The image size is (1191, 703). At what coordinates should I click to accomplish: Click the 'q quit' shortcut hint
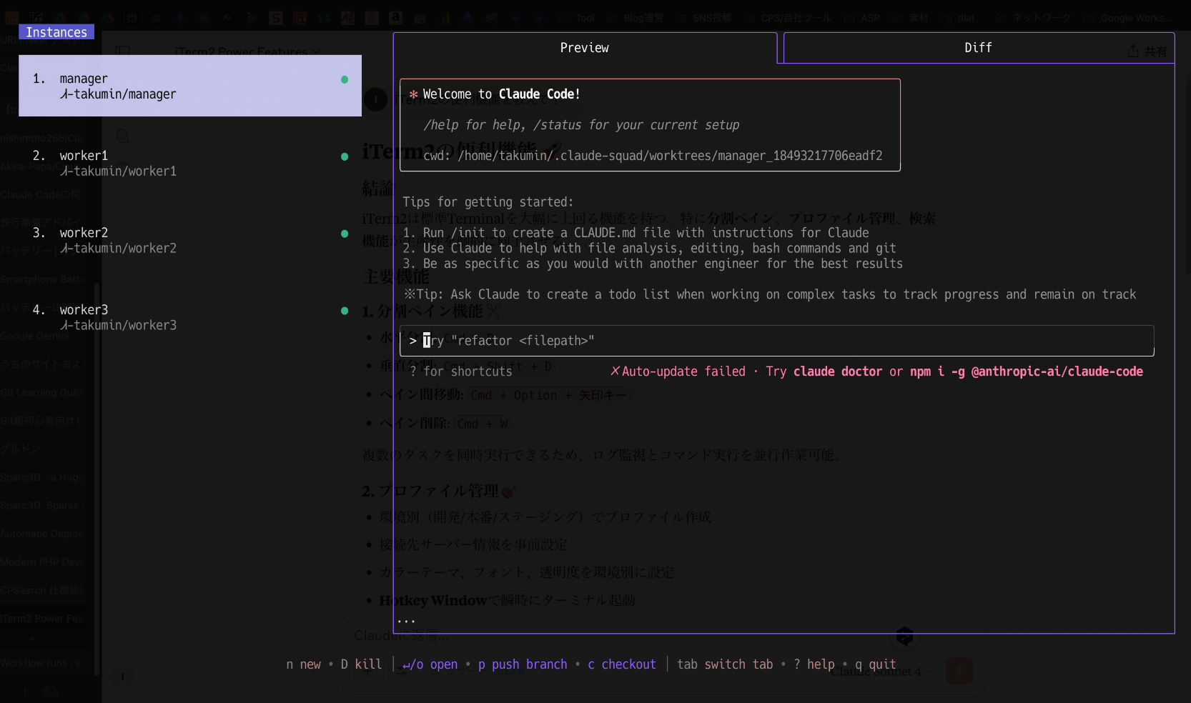click(x=876, y=664)
